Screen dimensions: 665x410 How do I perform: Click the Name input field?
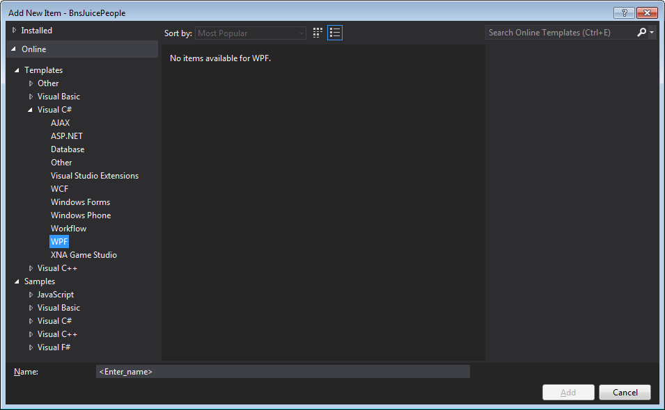tap(283, 372)
